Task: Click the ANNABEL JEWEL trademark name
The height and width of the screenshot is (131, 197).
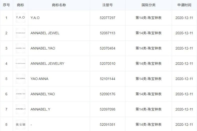Action: pyautogui.click(x=45, y=33)
